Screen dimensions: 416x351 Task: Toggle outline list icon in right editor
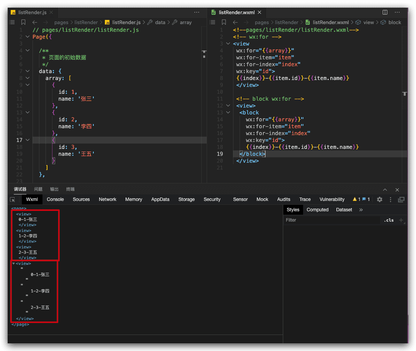[x=213, y=22]
